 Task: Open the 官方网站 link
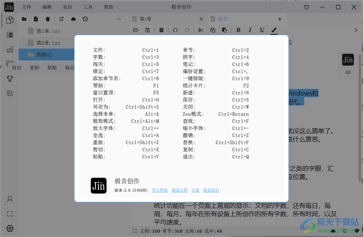coord(160,190)
